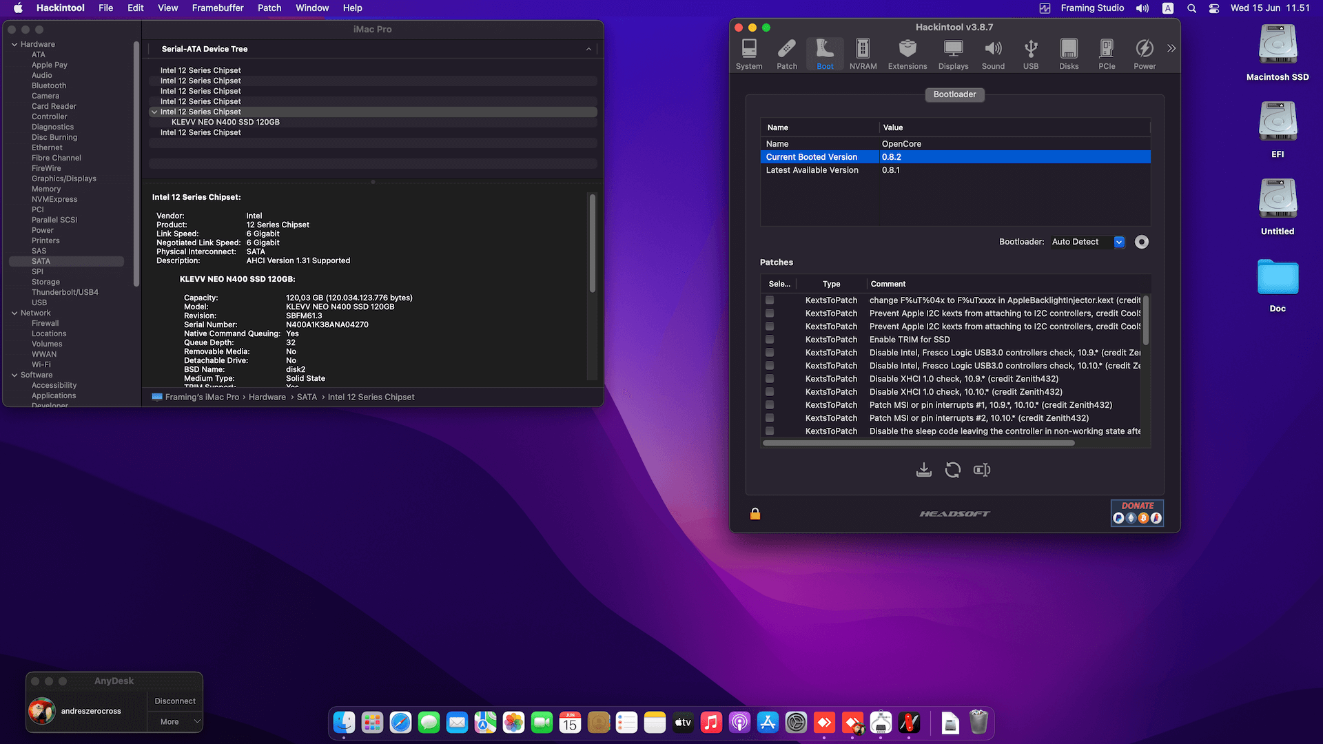Click Disconnect in AnyDesk window
The image size is (1323, 744).
[x=175, y=701]
